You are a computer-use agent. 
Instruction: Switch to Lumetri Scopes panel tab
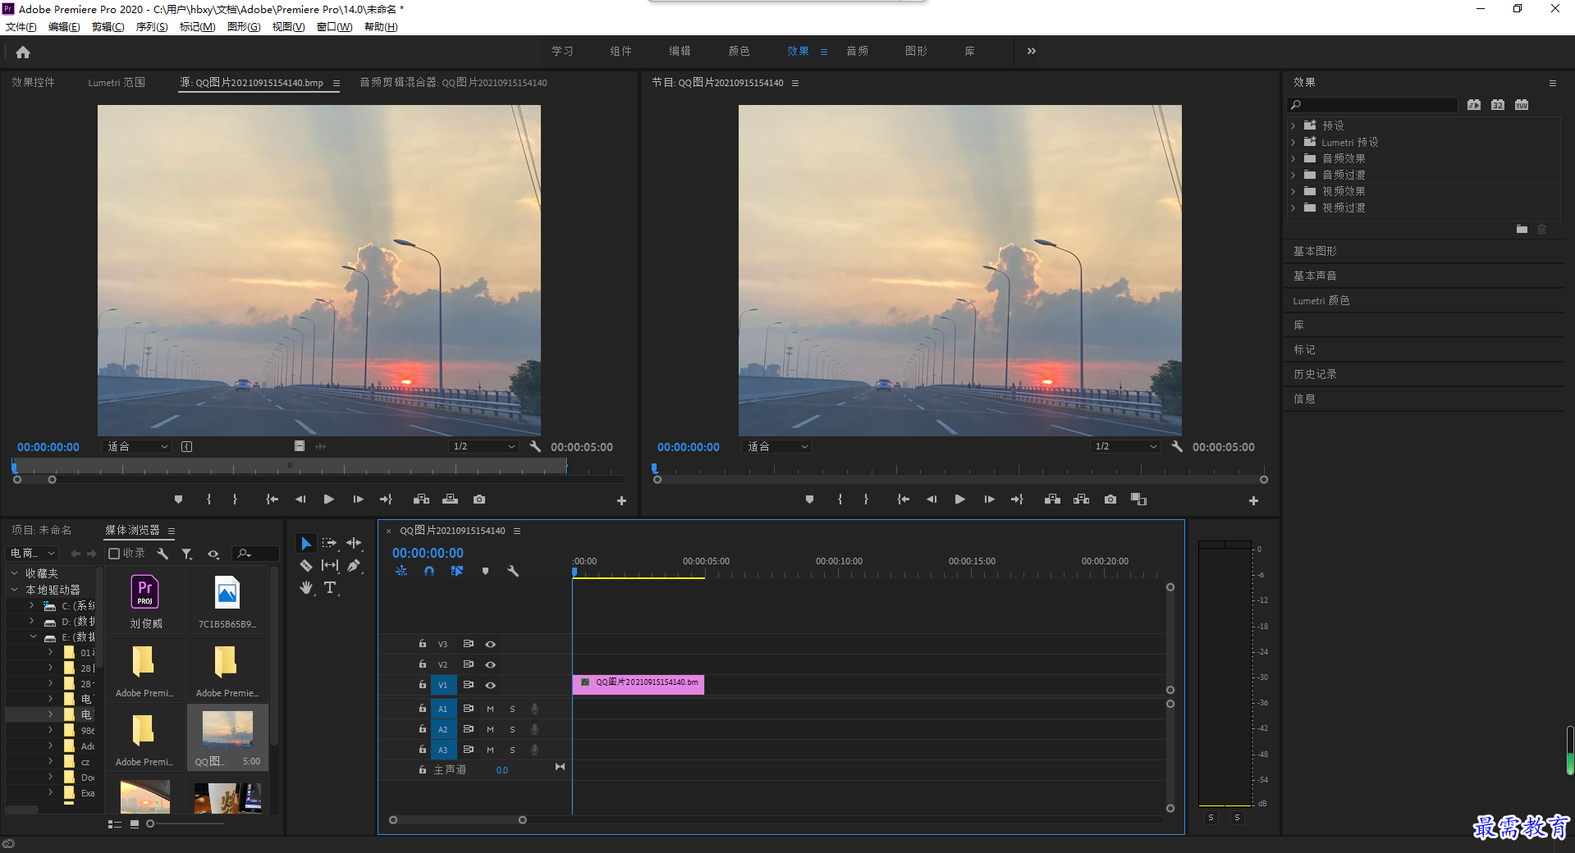pyautogui.click(x=117, y=83)
